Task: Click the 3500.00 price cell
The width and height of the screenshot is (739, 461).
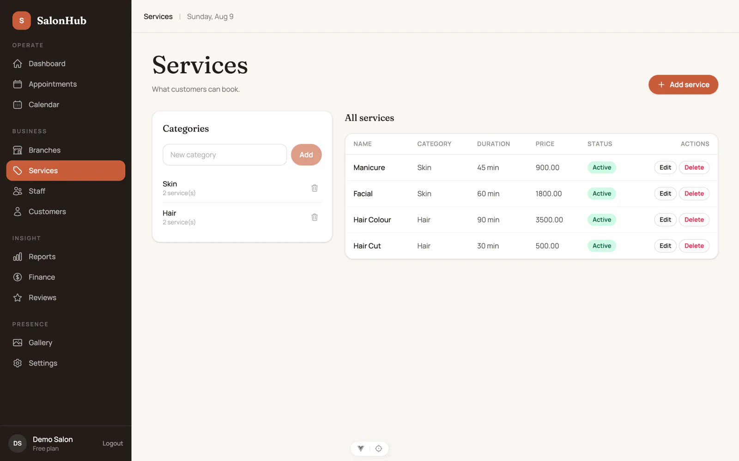Action: [x=549, y=220]
